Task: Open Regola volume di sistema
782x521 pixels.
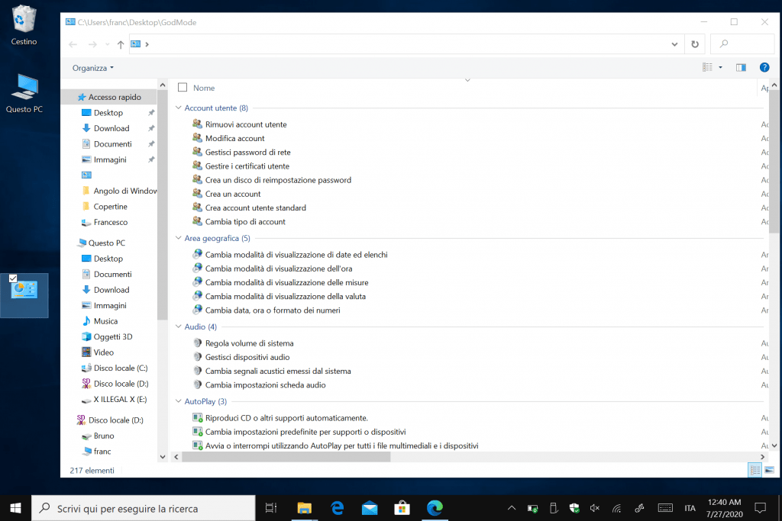Action: pos(249,343)
